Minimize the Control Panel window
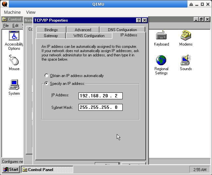Image resolution: width=212 pixels, height=175 pixels. [196, 19]
